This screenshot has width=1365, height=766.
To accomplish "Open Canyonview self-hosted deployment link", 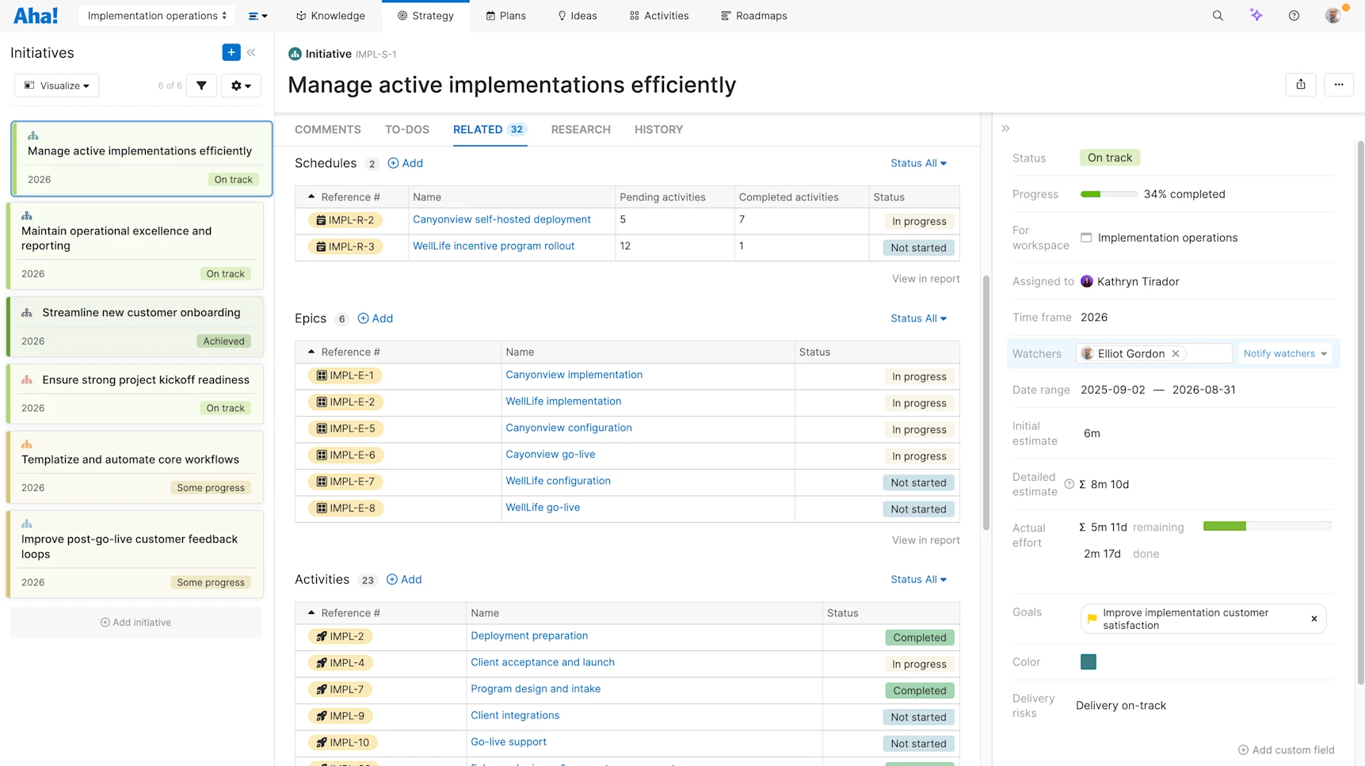I will tap(501, 219).
